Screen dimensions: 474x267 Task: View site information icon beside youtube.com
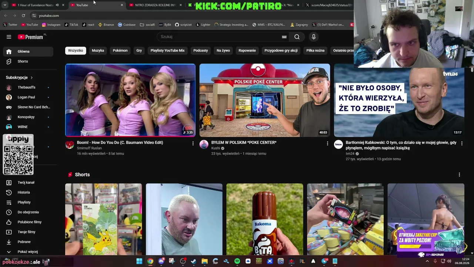tap(34, 16)
